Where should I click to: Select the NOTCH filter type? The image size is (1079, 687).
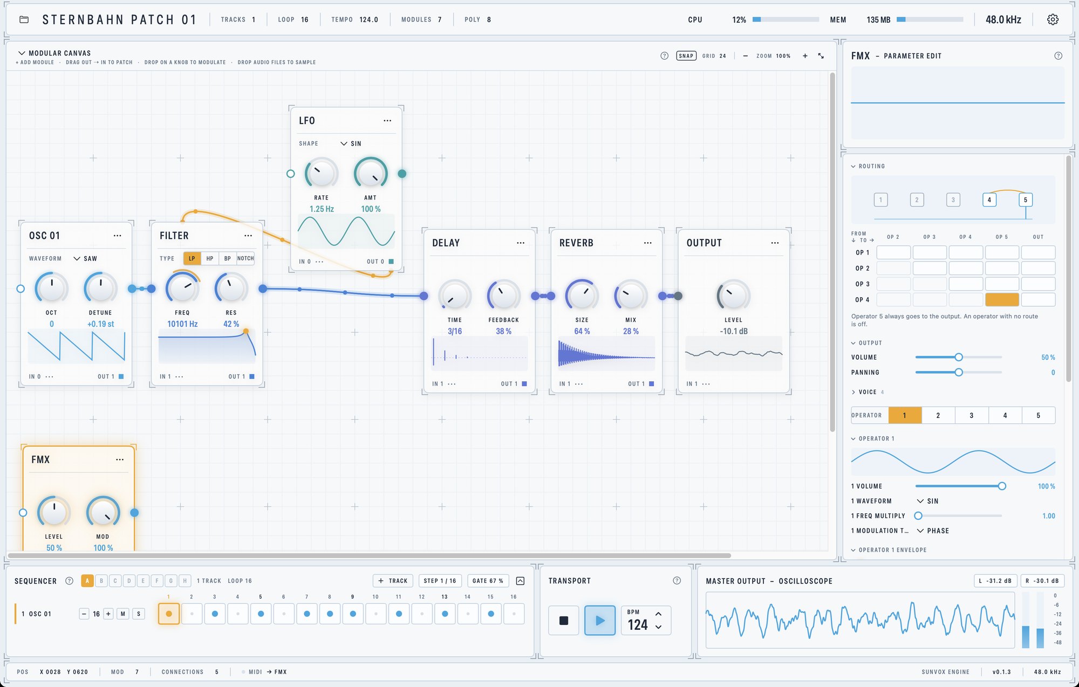tap(245, 258)
